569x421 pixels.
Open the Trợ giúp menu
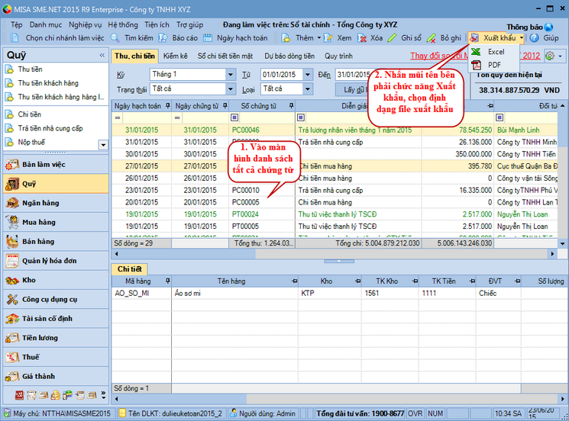pyautogui.click(x=189, y=24)
